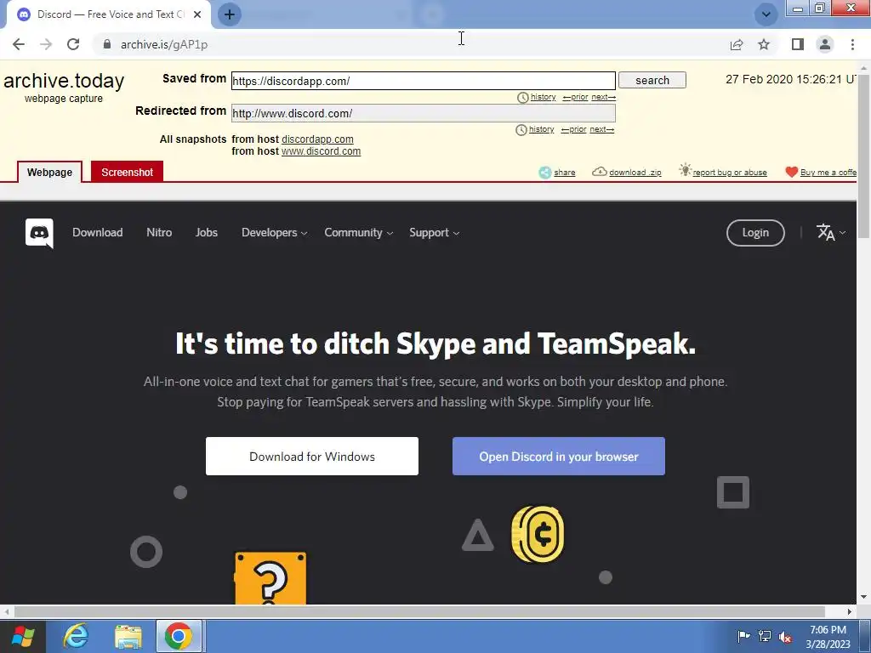Open the www.discord.com host link
The width and height of the screenshot is (871, 653).
point(321,151)
